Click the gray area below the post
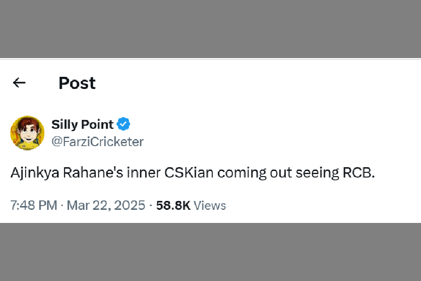421x281 pixels. pyautogui.click(x=210, y=252)
